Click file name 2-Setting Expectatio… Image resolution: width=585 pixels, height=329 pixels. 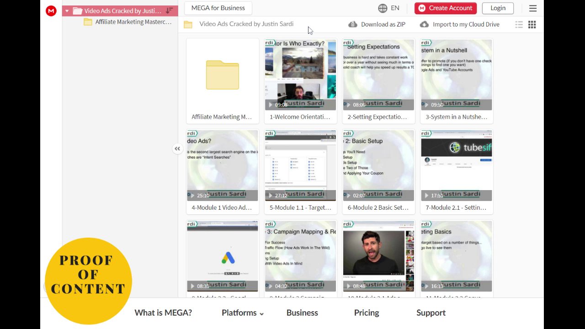click(377, 117)
